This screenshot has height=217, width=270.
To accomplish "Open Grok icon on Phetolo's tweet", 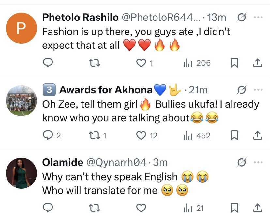I will tap(241, 17).
